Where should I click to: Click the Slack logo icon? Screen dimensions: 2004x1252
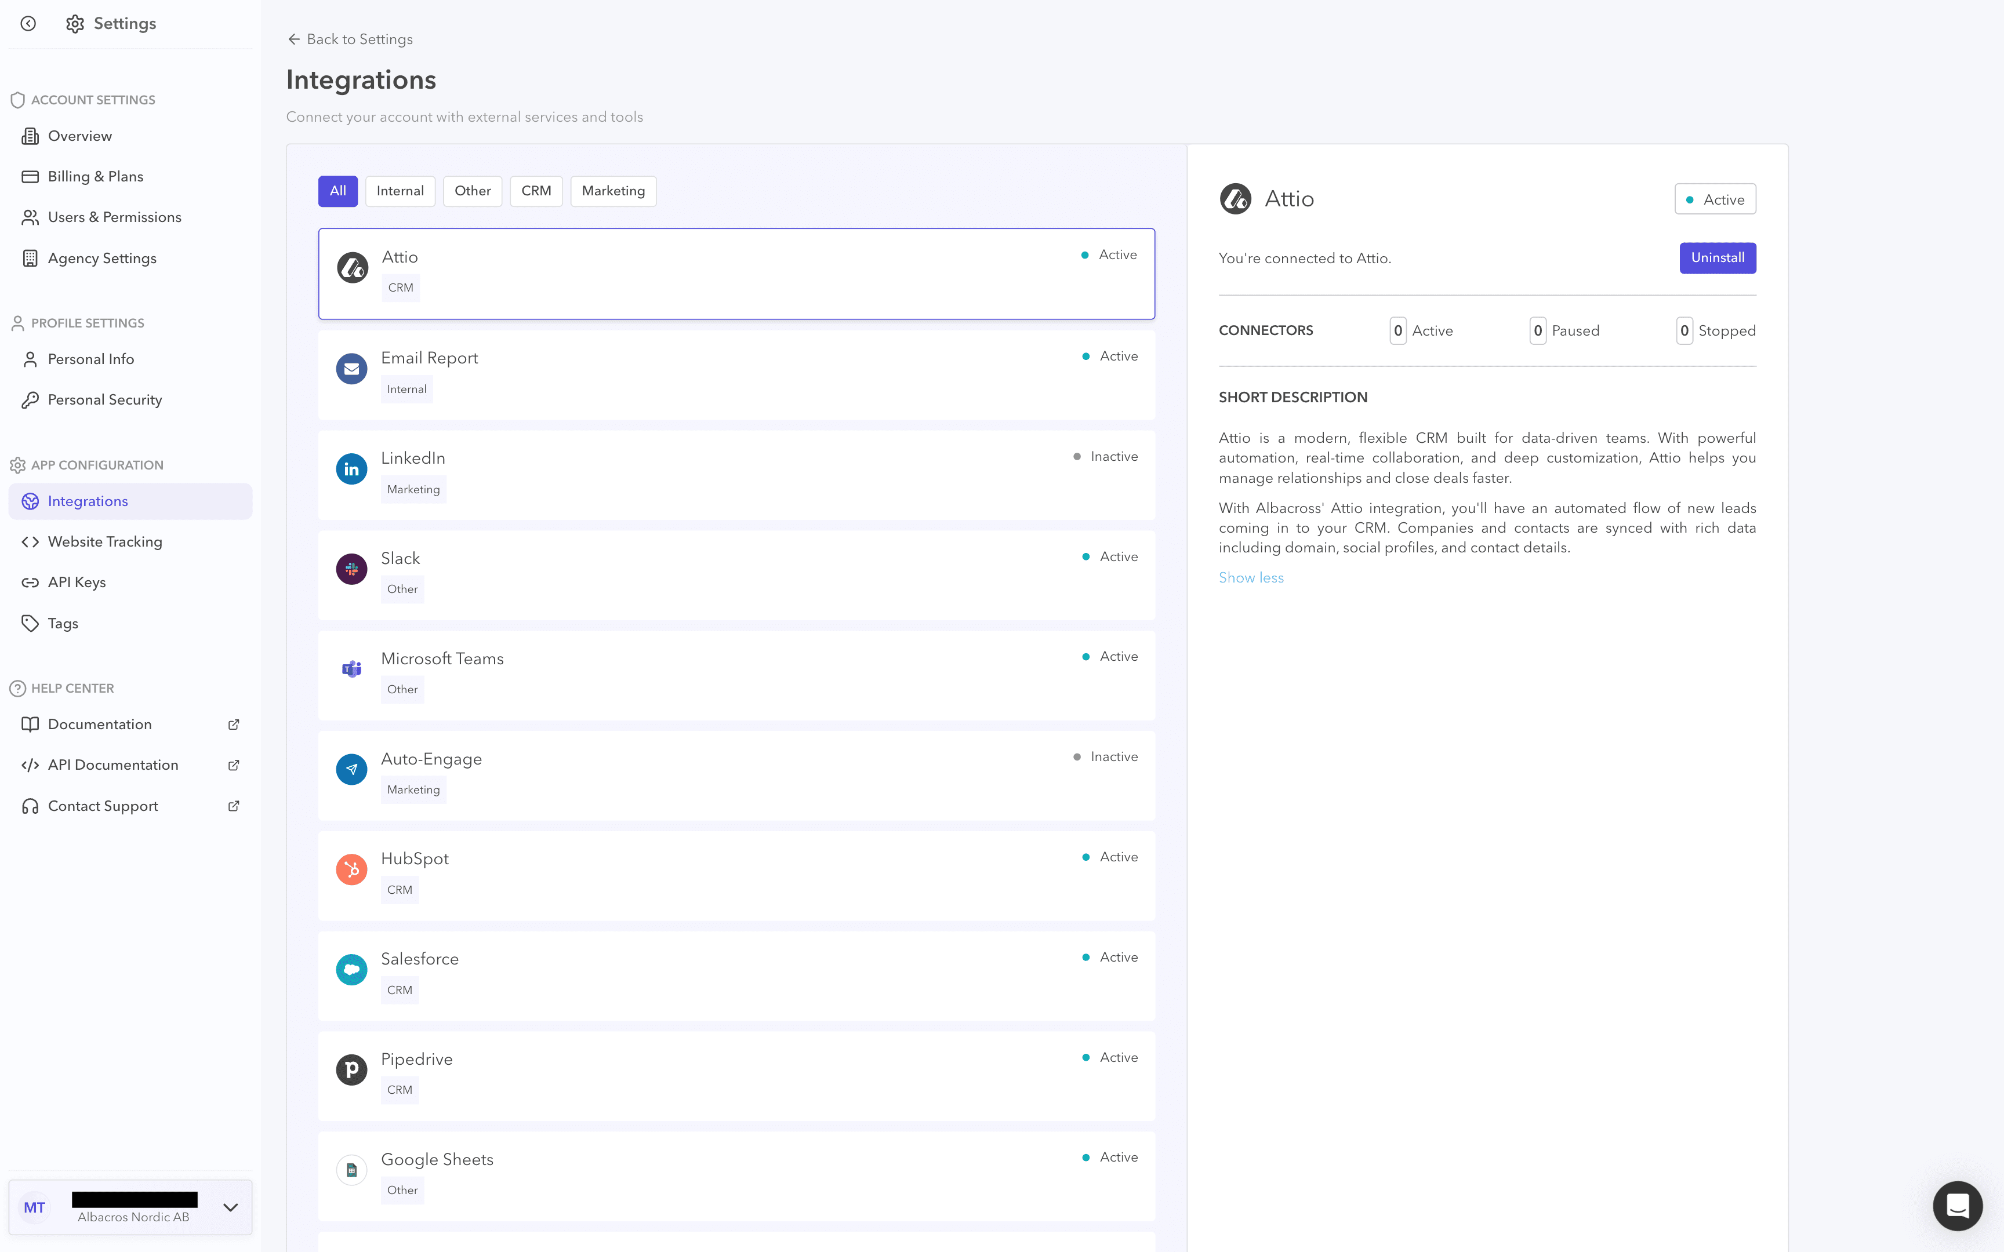[351, 569]
